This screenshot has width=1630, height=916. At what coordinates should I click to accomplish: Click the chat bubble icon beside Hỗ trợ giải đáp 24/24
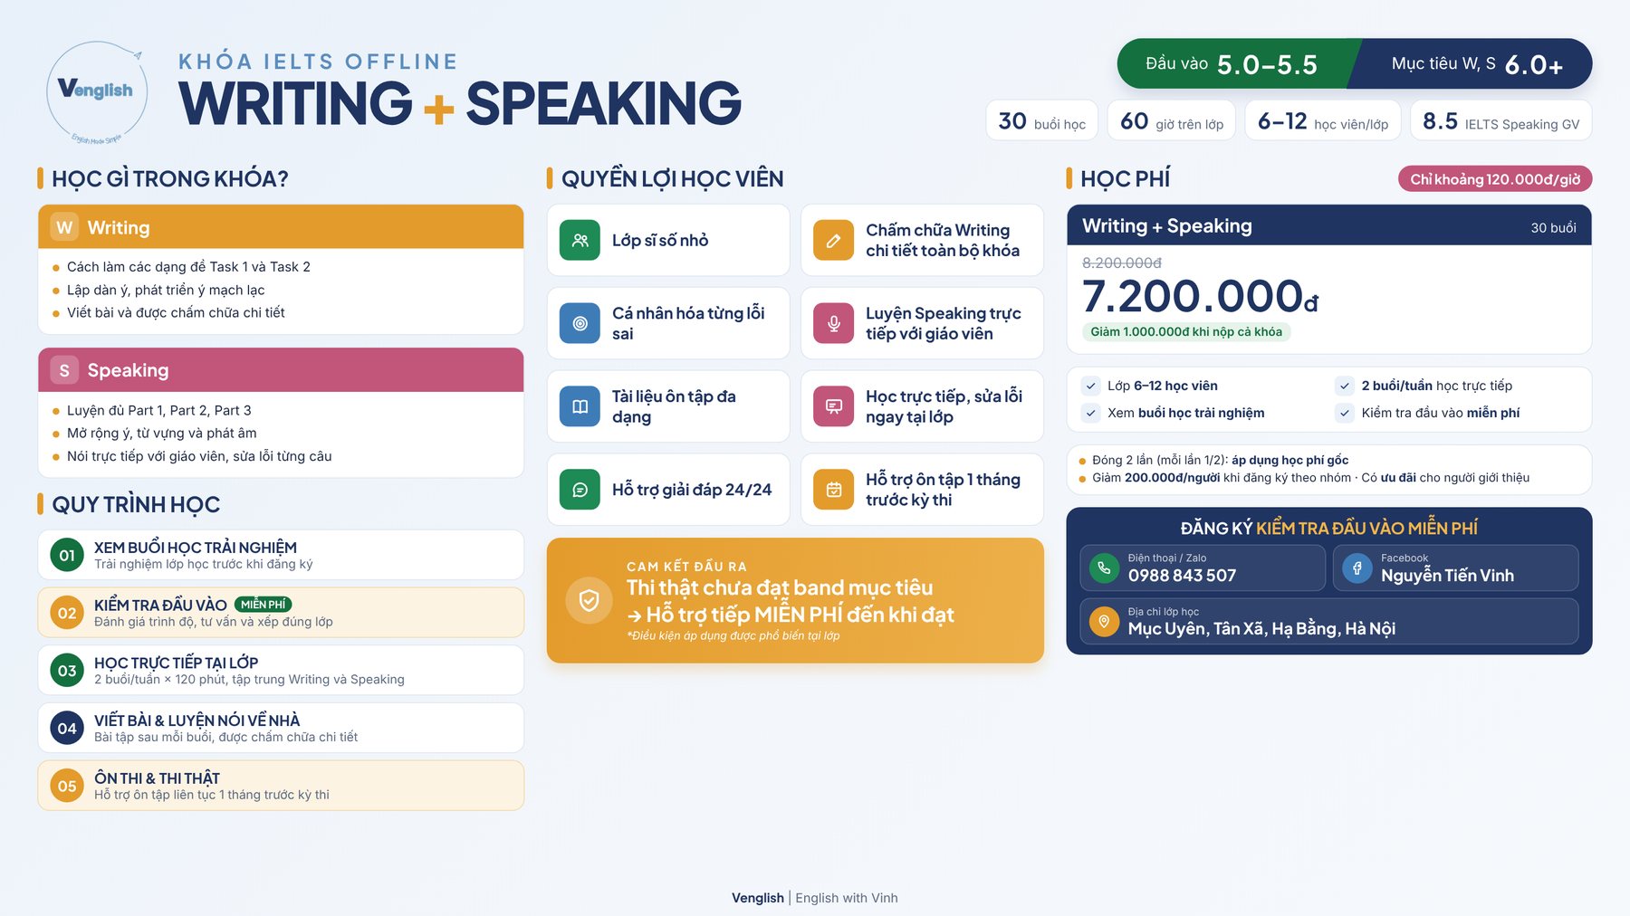coord(580,490)
